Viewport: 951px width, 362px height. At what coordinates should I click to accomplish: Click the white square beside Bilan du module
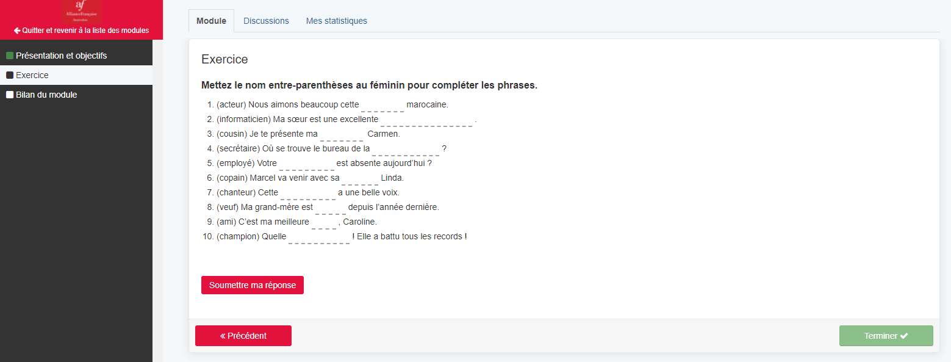click(10, 95)
